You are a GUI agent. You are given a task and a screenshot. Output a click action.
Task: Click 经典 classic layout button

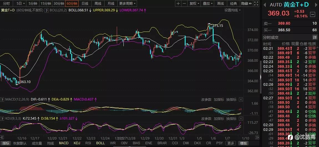pos(233,3)
